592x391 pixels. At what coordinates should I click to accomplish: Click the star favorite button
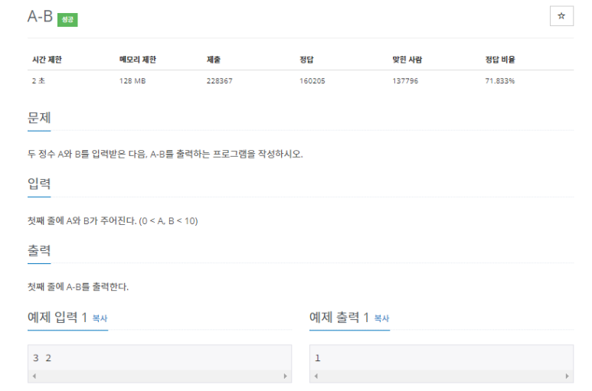561,16
